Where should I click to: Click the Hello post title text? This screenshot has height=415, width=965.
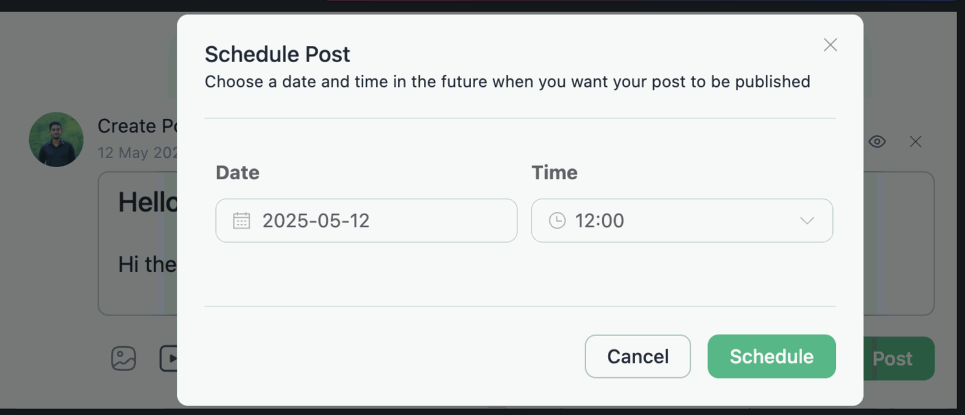click(x=147, y=202)
